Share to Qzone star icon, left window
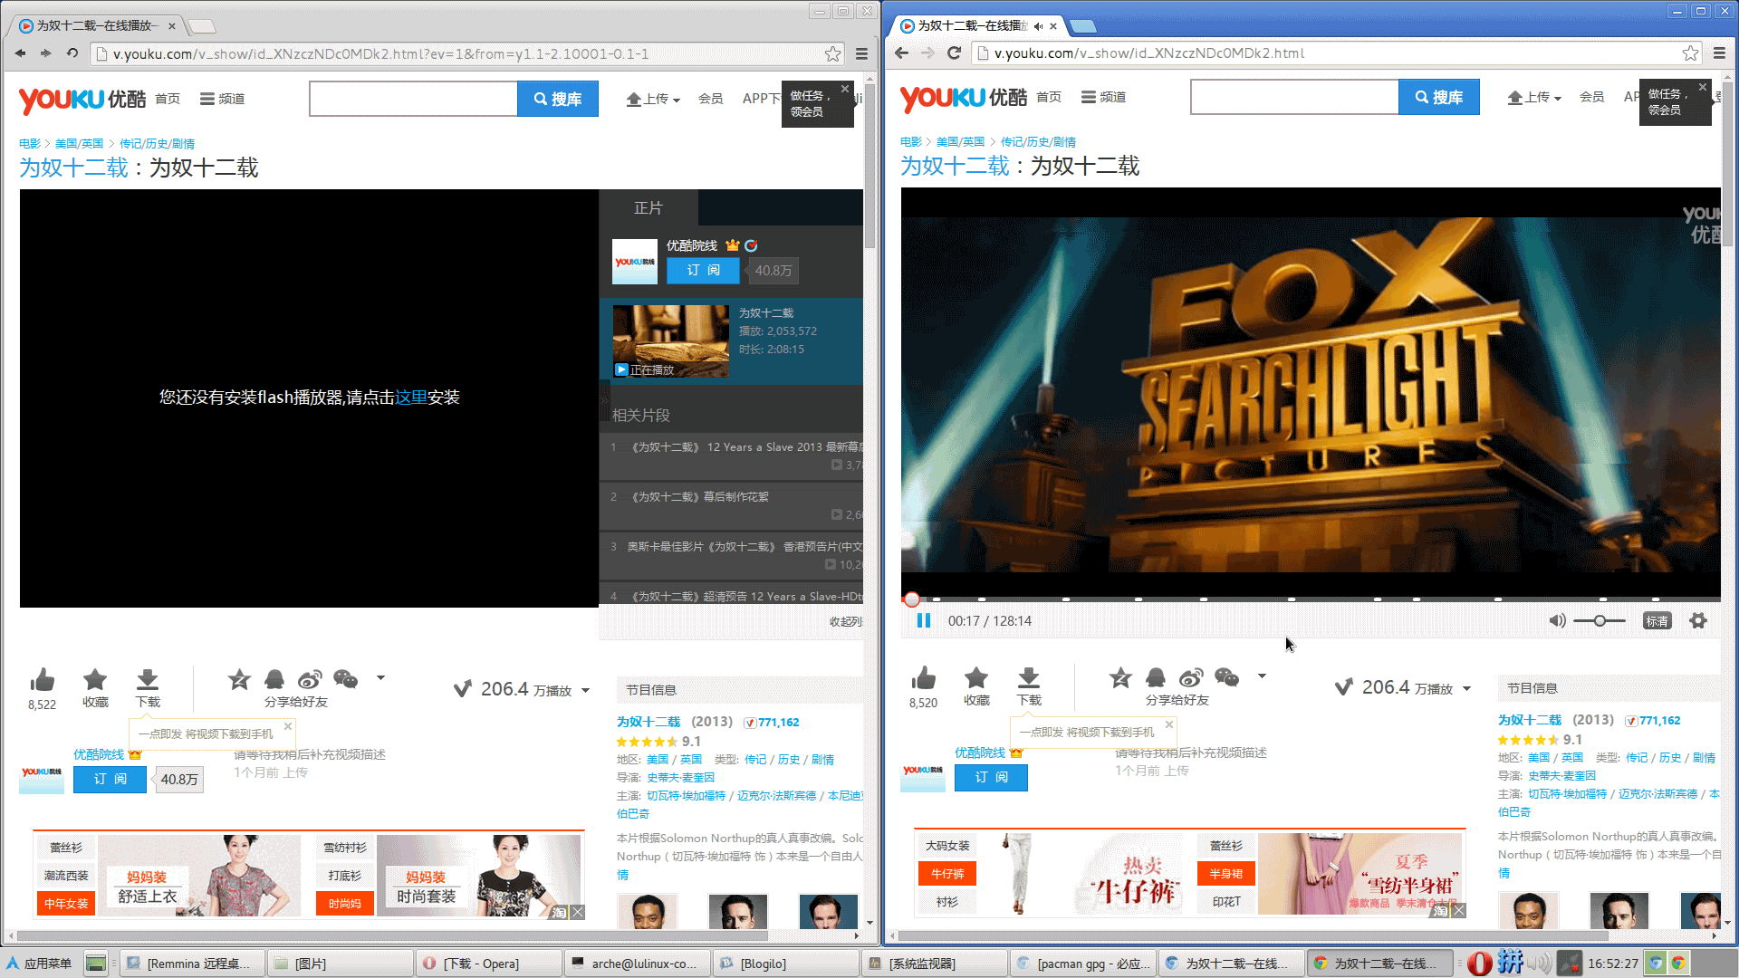Viewport: 1739px width, 978px height. (x=239, y=679)
